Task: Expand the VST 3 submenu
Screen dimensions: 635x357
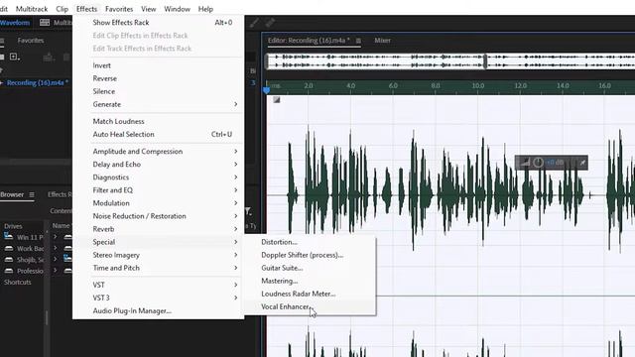Action: click(159, 297)
